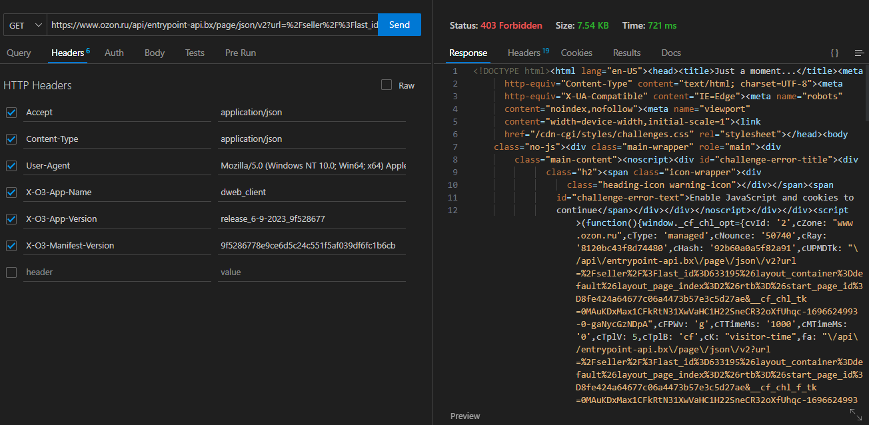Image resolution: width=869 pixels, height=425 pixels.
Task: Select the Cookies response tab
Action: [x=576, y=53]
